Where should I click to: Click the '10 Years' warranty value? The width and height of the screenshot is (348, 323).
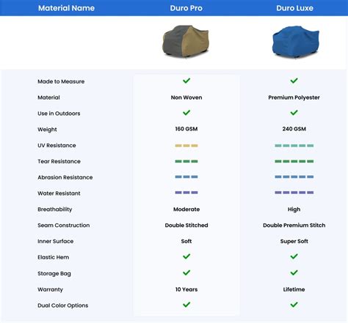coord(186,289)
